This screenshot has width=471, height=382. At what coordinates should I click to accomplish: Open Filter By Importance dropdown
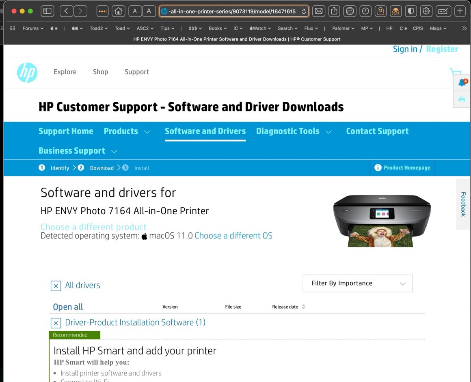[x=357, y=283]
